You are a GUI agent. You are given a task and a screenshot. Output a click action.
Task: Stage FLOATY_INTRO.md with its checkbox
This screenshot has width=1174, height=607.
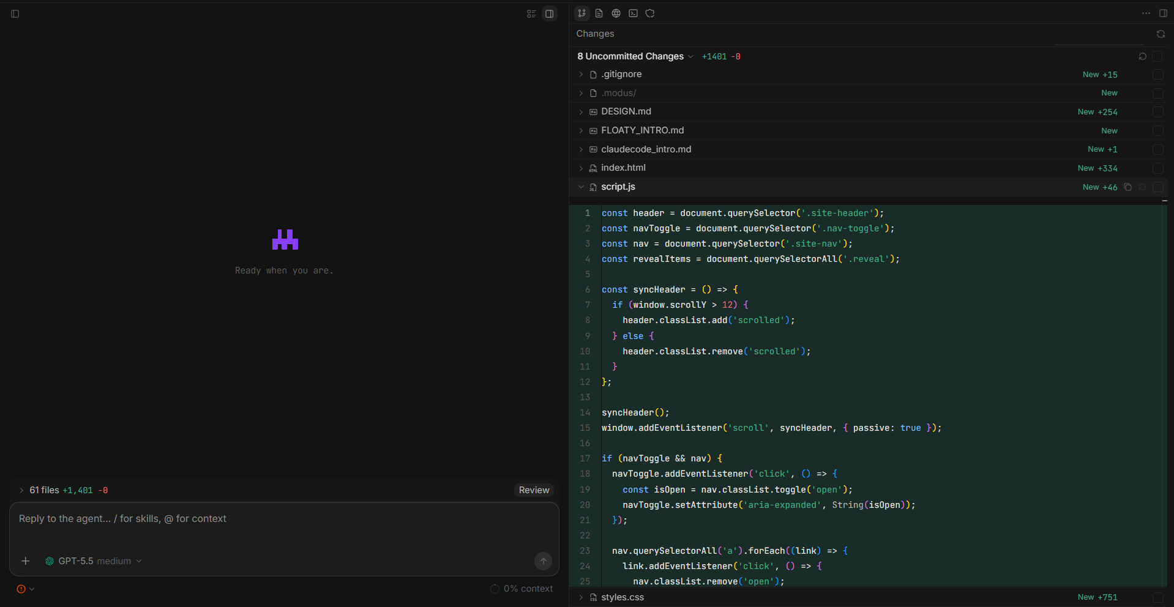(1157, 131)
